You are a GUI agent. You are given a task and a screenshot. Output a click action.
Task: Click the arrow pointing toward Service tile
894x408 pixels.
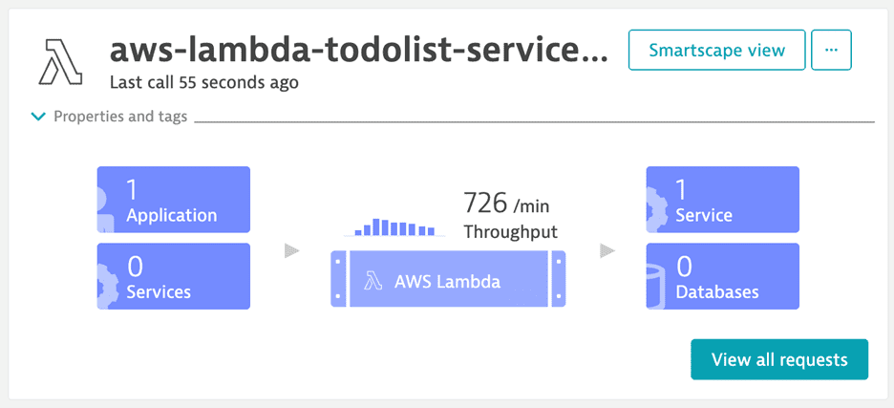(607, 251)
